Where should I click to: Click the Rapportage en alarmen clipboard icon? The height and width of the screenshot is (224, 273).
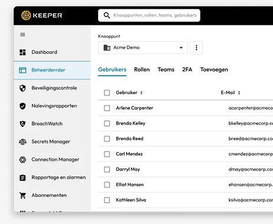click(22, 177)
